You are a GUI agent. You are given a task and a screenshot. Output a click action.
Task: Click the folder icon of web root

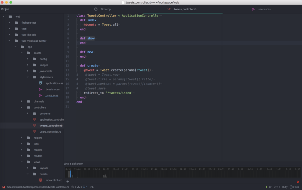click(10, 16)
